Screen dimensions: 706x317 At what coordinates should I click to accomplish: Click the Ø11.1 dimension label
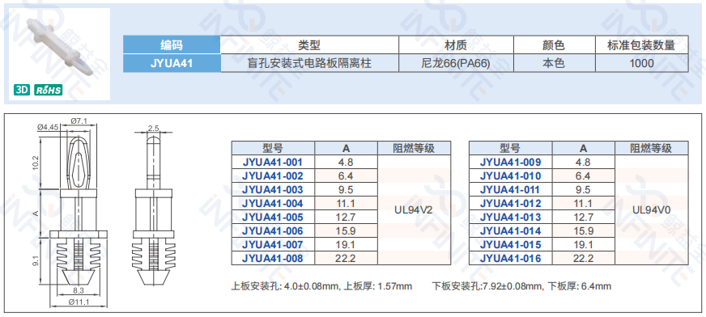pos(78,302)
